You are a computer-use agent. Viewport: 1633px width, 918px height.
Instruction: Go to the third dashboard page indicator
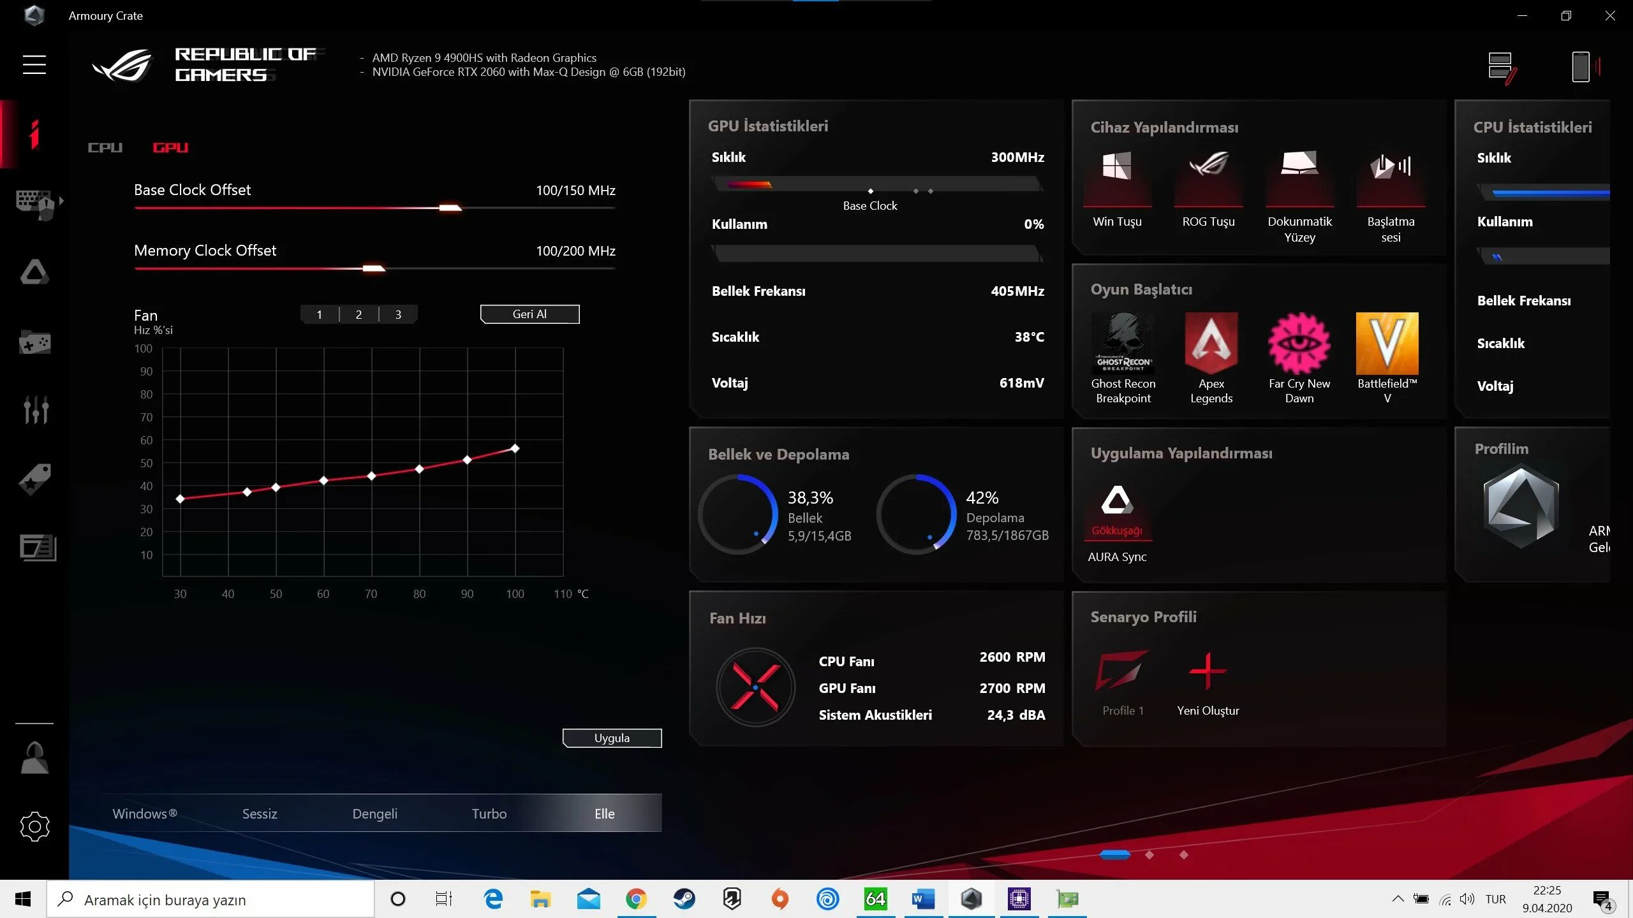[1184, 855]
